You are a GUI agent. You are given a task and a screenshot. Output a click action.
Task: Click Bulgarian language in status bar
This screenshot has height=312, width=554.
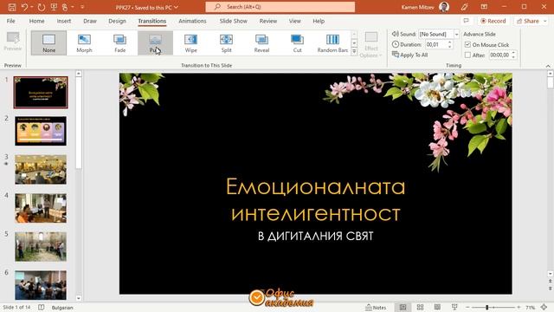click(62, 308)
